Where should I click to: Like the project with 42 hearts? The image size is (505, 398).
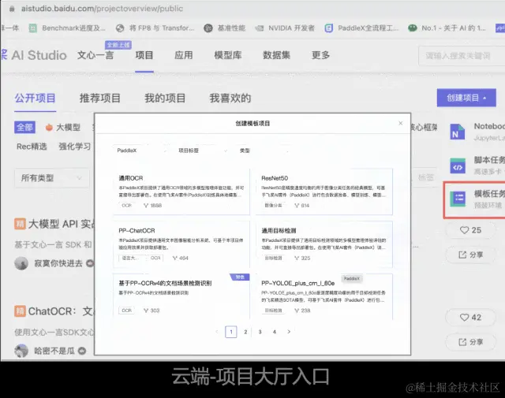(470, 318)
